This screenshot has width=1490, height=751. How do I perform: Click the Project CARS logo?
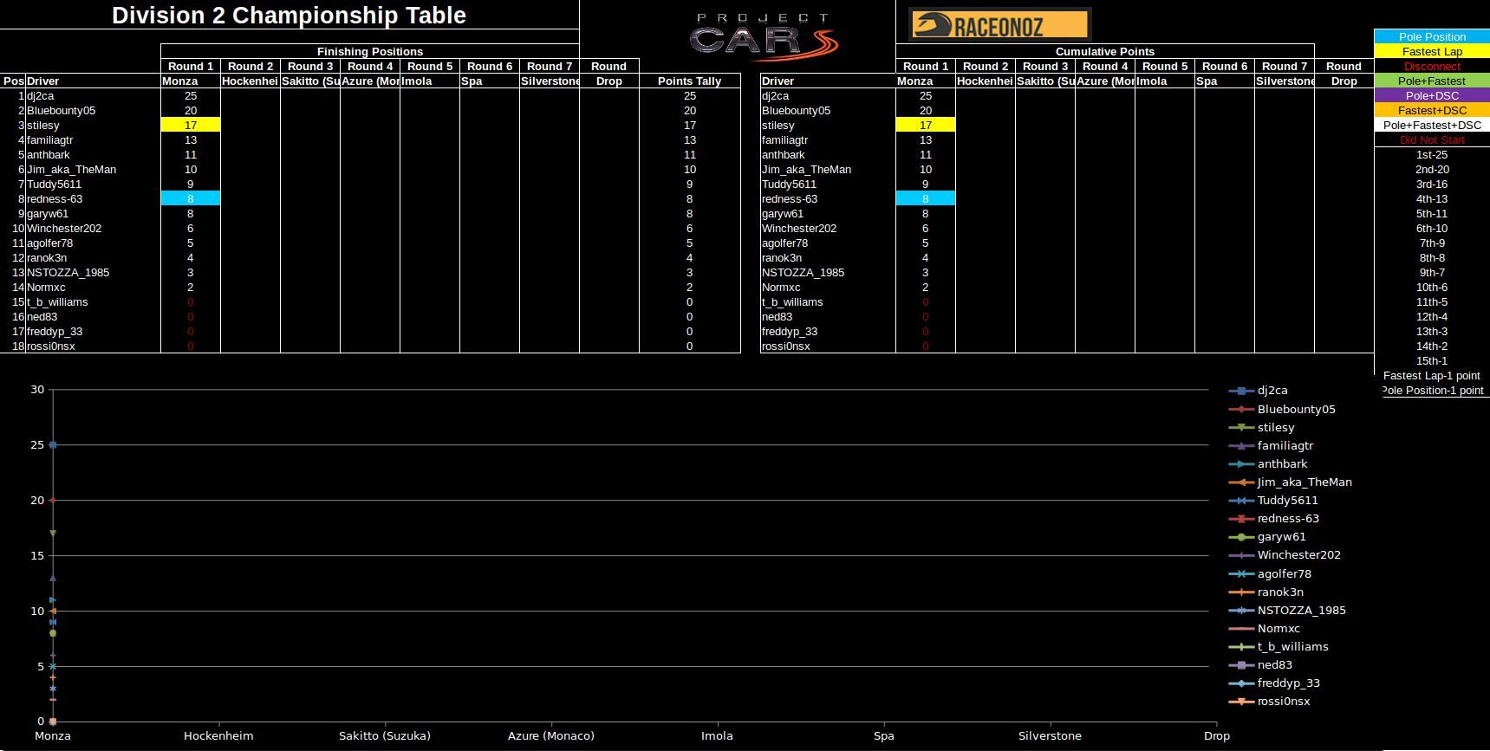(764, 36)
